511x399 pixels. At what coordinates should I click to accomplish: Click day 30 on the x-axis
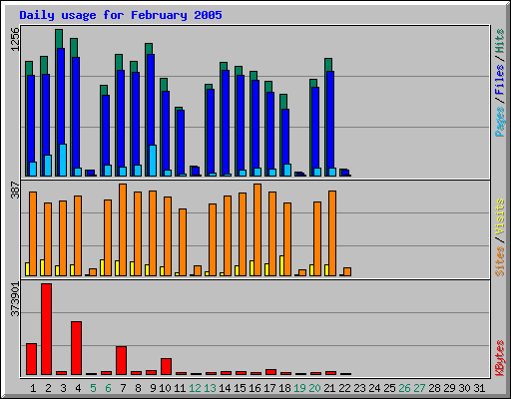tap(464, 388)
